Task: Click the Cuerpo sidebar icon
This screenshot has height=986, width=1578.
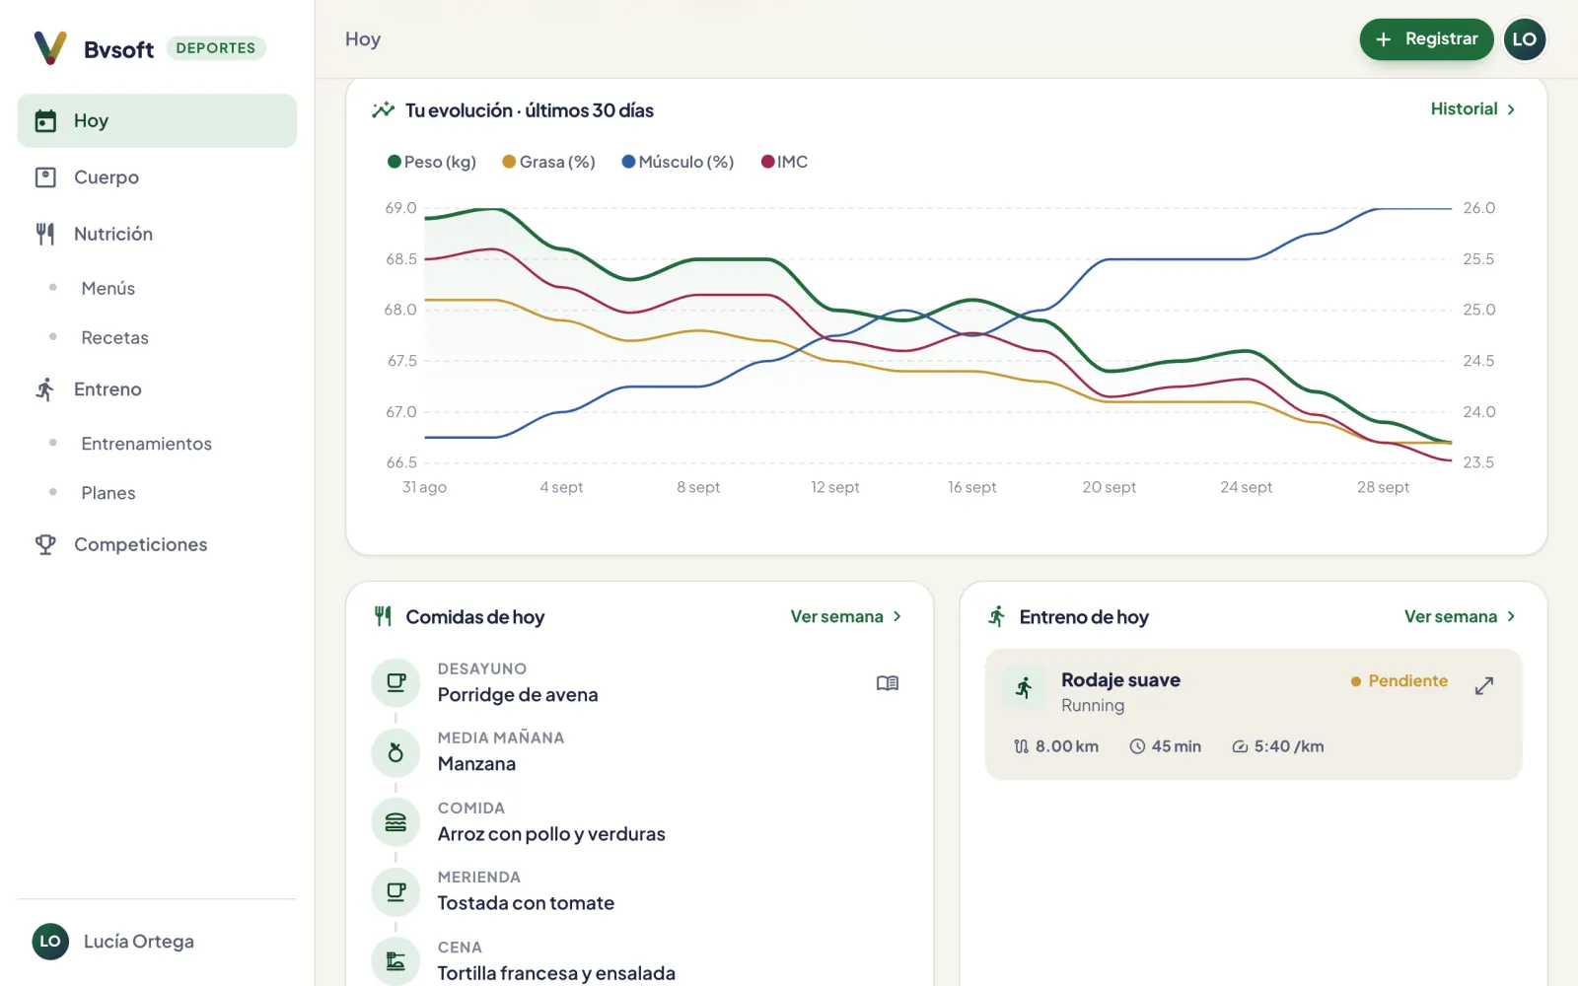Action: coord(45,177)
